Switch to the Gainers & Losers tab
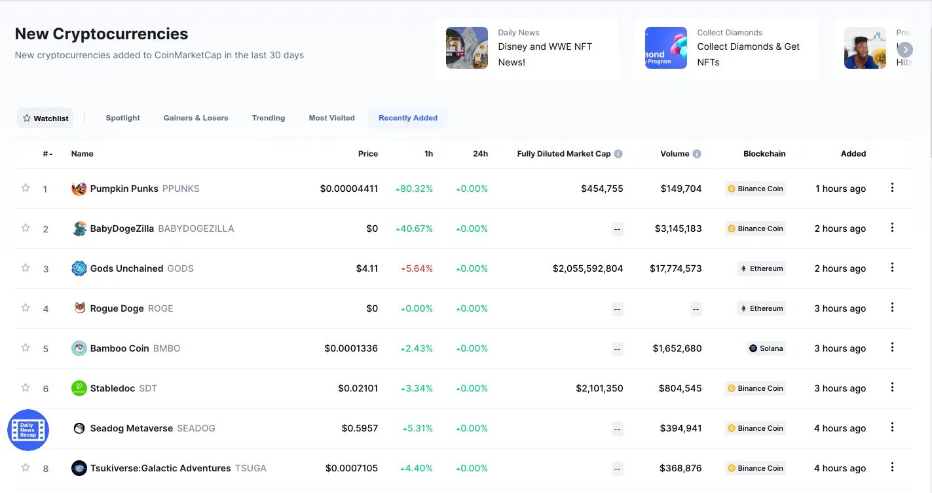The height and width of the screenshot is (493, 932). (196, 118)
